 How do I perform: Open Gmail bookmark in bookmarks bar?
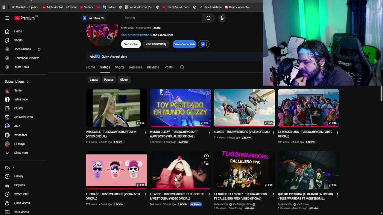coord(71,7)
